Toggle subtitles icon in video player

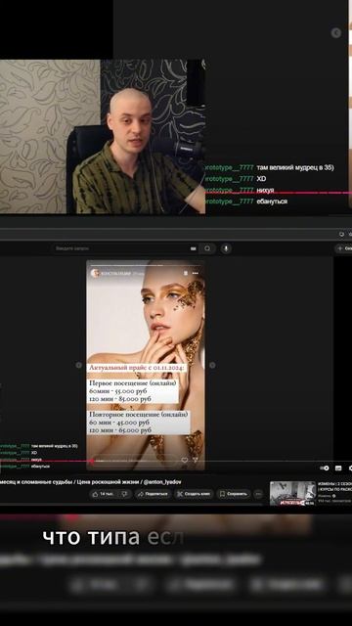click(x=338, y=468)
